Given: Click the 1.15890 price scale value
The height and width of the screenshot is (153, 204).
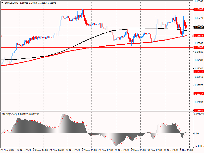Looking at the screenshot, I should click(x=199, y=102).
